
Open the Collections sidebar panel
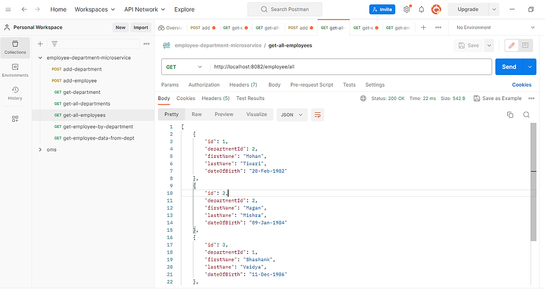pos(15,48)
